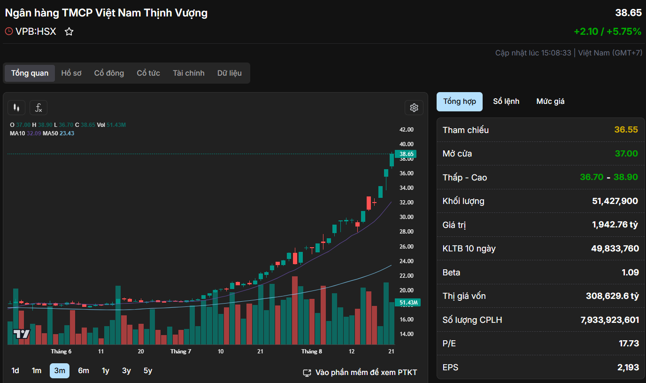Set chart range to 1y

(x=106, y=371)
